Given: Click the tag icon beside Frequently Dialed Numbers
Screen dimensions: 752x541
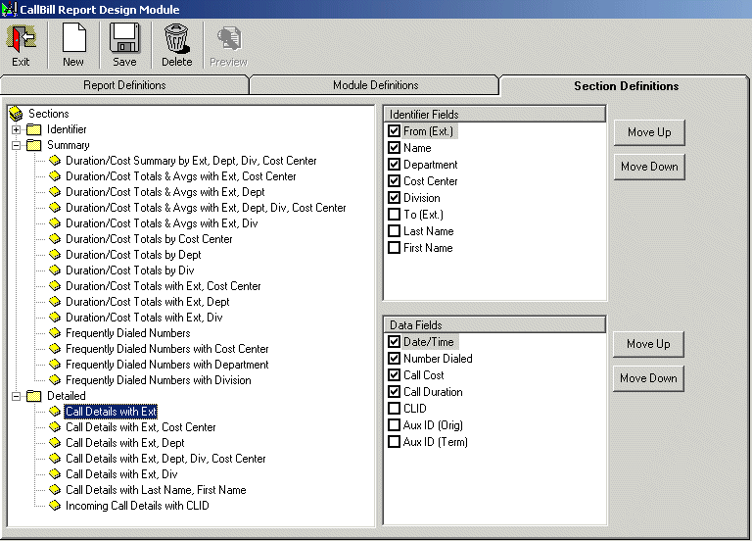Looking at the screenshot, I should 55,333.
